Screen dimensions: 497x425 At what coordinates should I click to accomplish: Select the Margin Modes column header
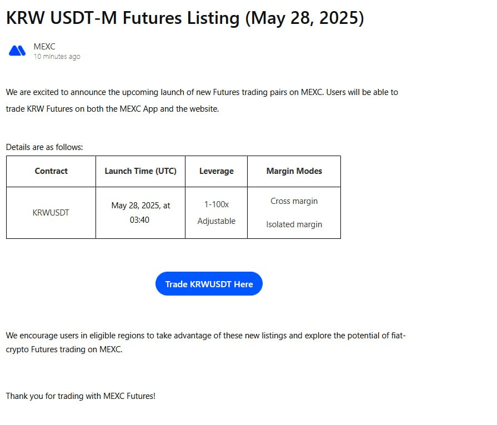[x=294, y=171]
